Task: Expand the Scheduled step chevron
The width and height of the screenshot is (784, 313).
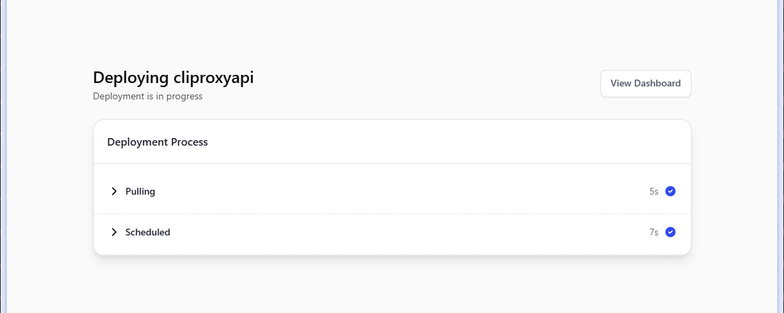Action: click(x=114, y=232)
